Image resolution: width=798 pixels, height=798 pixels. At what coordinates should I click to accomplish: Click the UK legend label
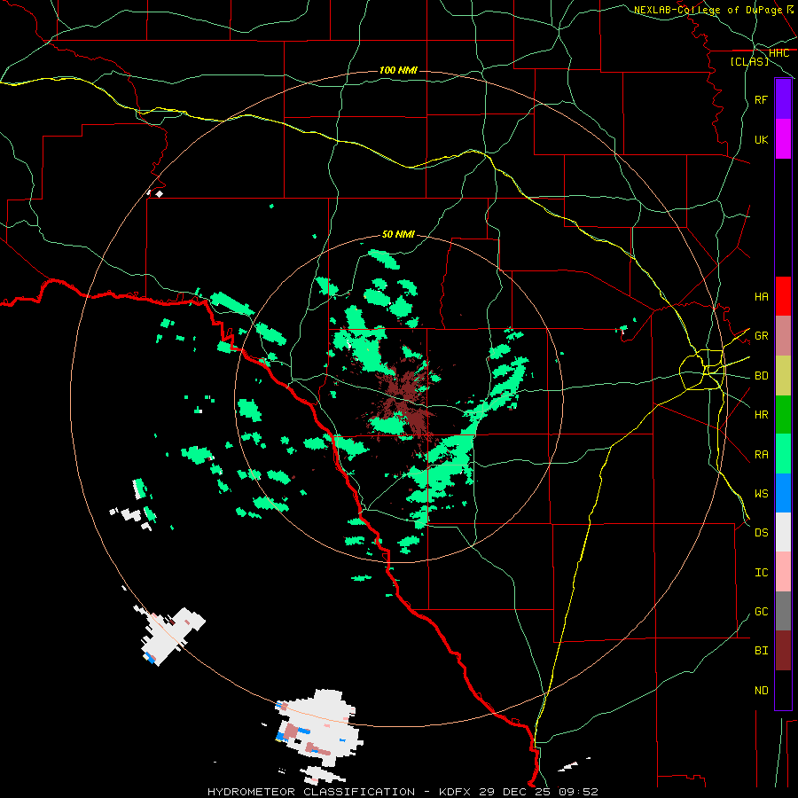pos(761,139)
